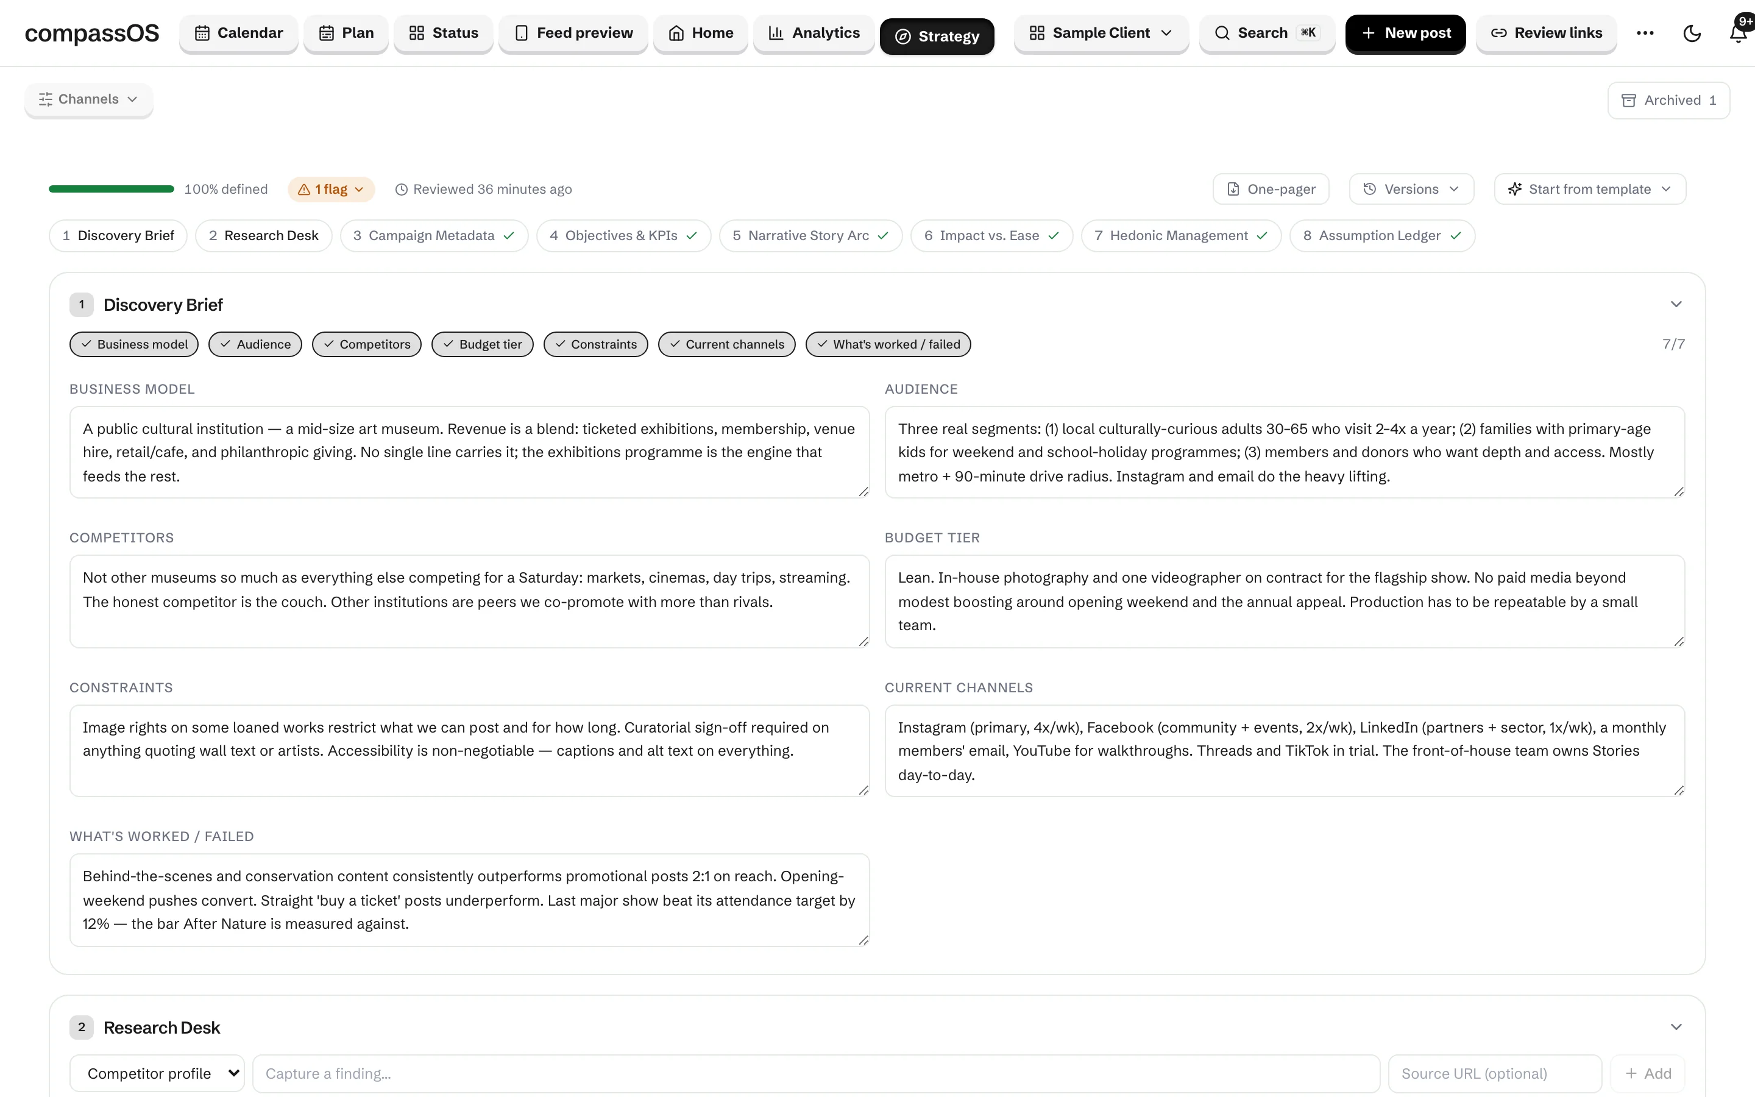The image size is (1755, 1097).
Task: Grab Constraints textarea resize handle
Action: pos(863,790)
